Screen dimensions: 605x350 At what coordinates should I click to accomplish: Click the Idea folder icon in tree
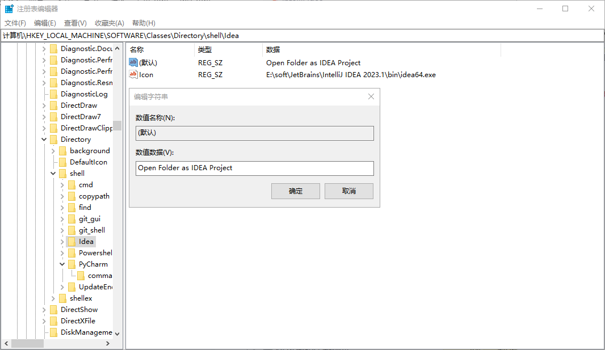pyautogui.click(x=72, y=242)
